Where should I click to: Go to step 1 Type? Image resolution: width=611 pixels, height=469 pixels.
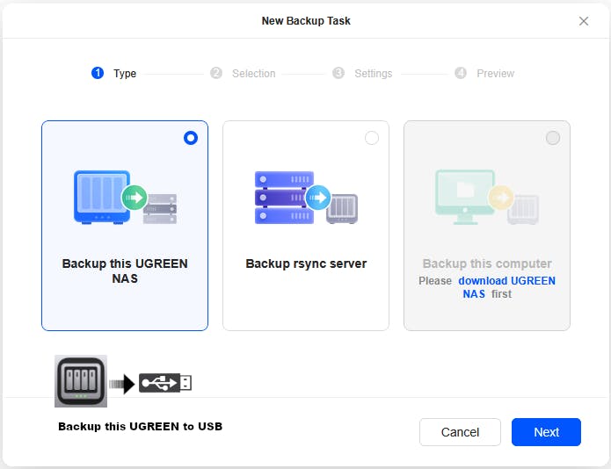tap(114, 74)
